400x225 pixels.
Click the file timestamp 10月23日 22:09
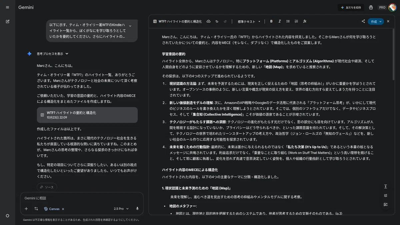point(57,118)
